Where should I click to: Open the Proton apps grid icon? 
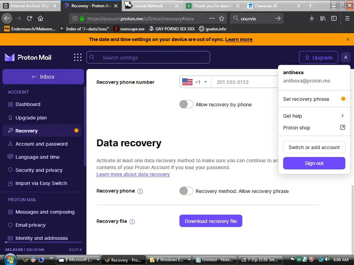[78, 58]
